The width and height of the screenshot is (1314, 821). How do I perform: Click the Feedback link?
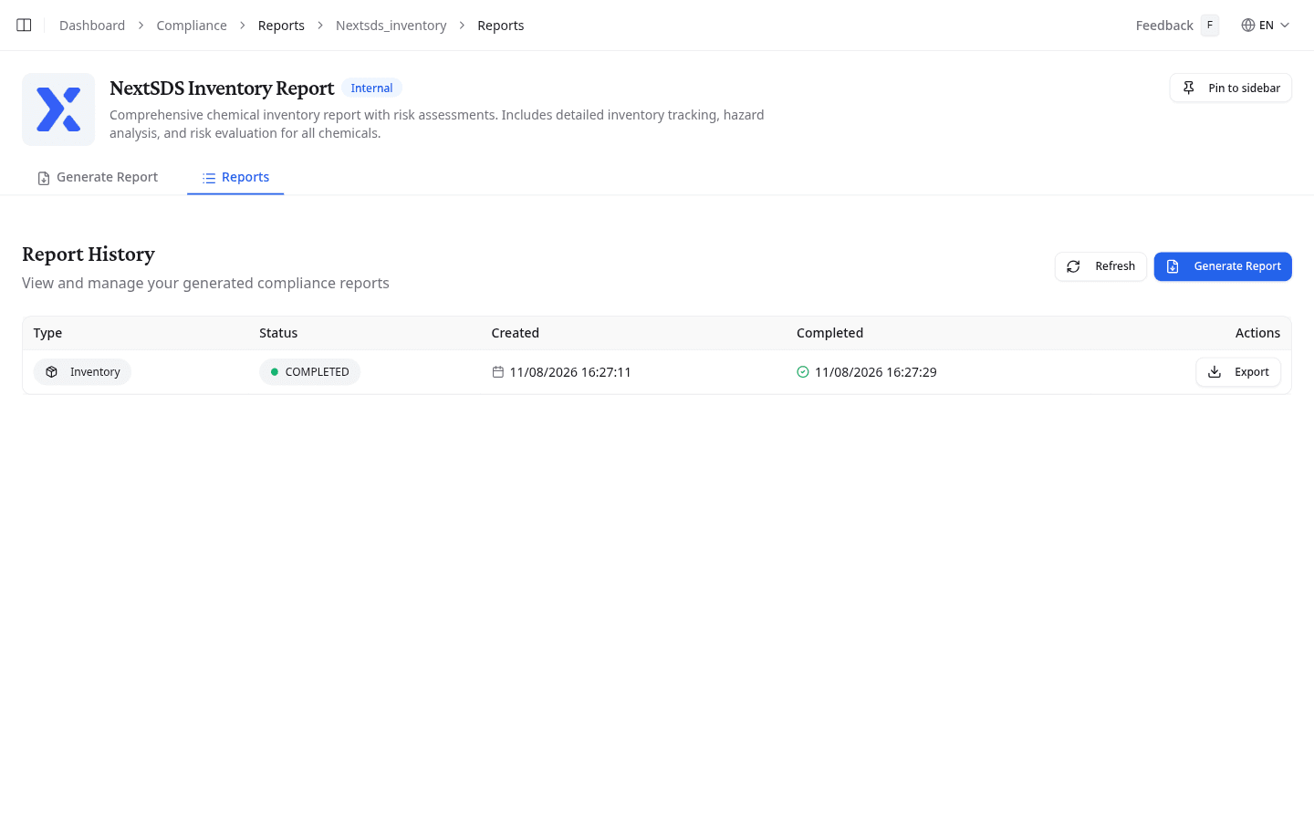[x=1164, y=26]
